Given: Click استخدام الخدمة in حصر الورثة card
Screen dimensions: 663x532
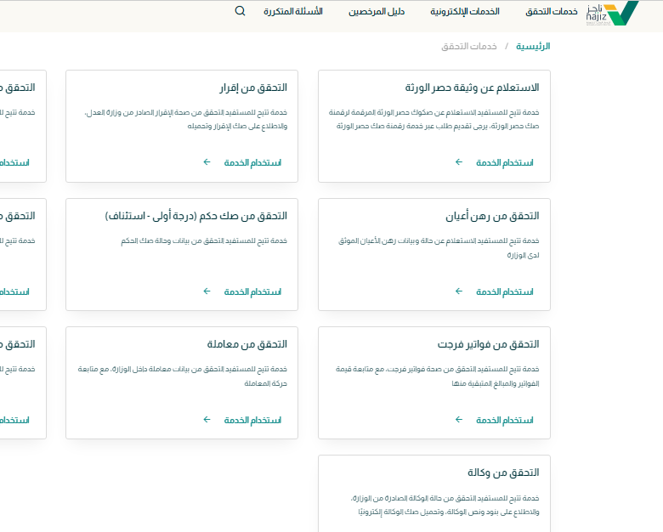Looking at the screenshot, I should (504, 162).
